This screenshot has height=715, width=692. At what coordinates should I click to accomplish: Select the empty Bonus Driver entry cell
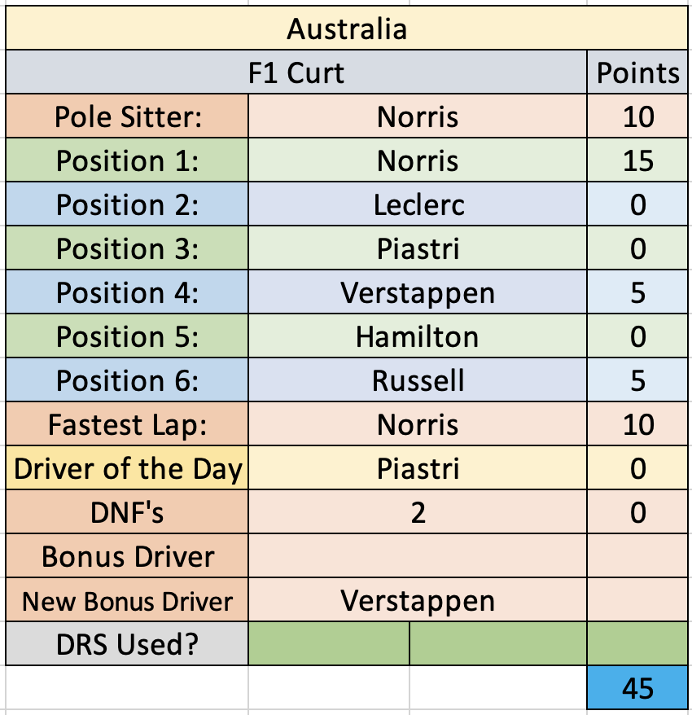(418, 556)
